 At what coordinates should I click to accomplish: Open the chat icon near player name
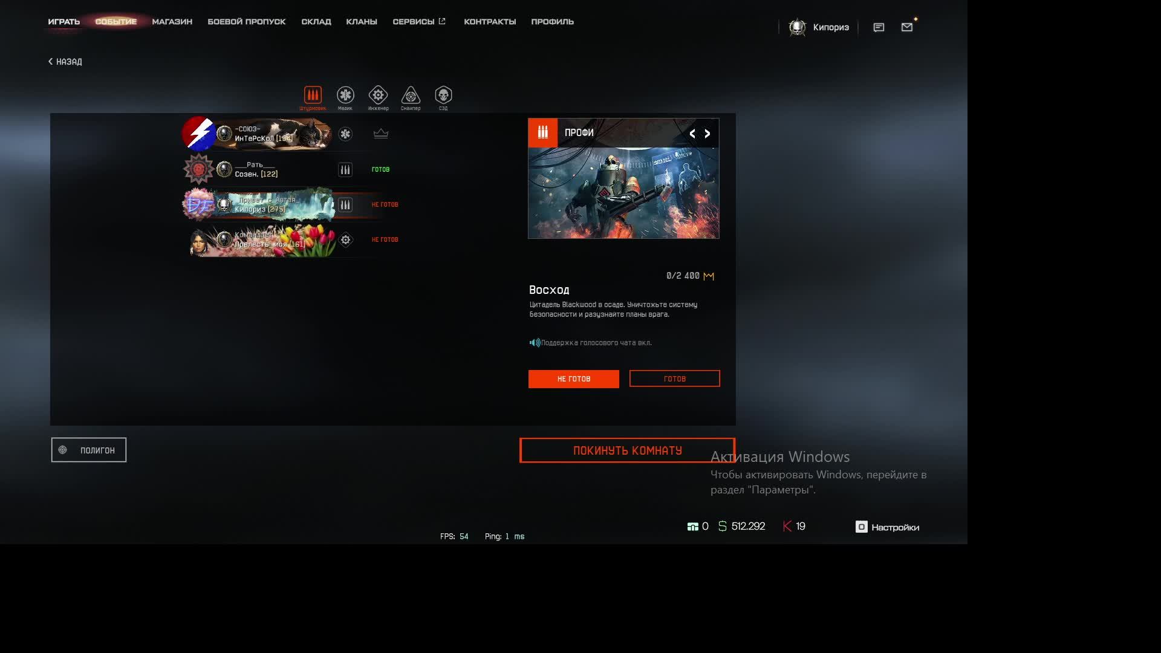(877, 27)
